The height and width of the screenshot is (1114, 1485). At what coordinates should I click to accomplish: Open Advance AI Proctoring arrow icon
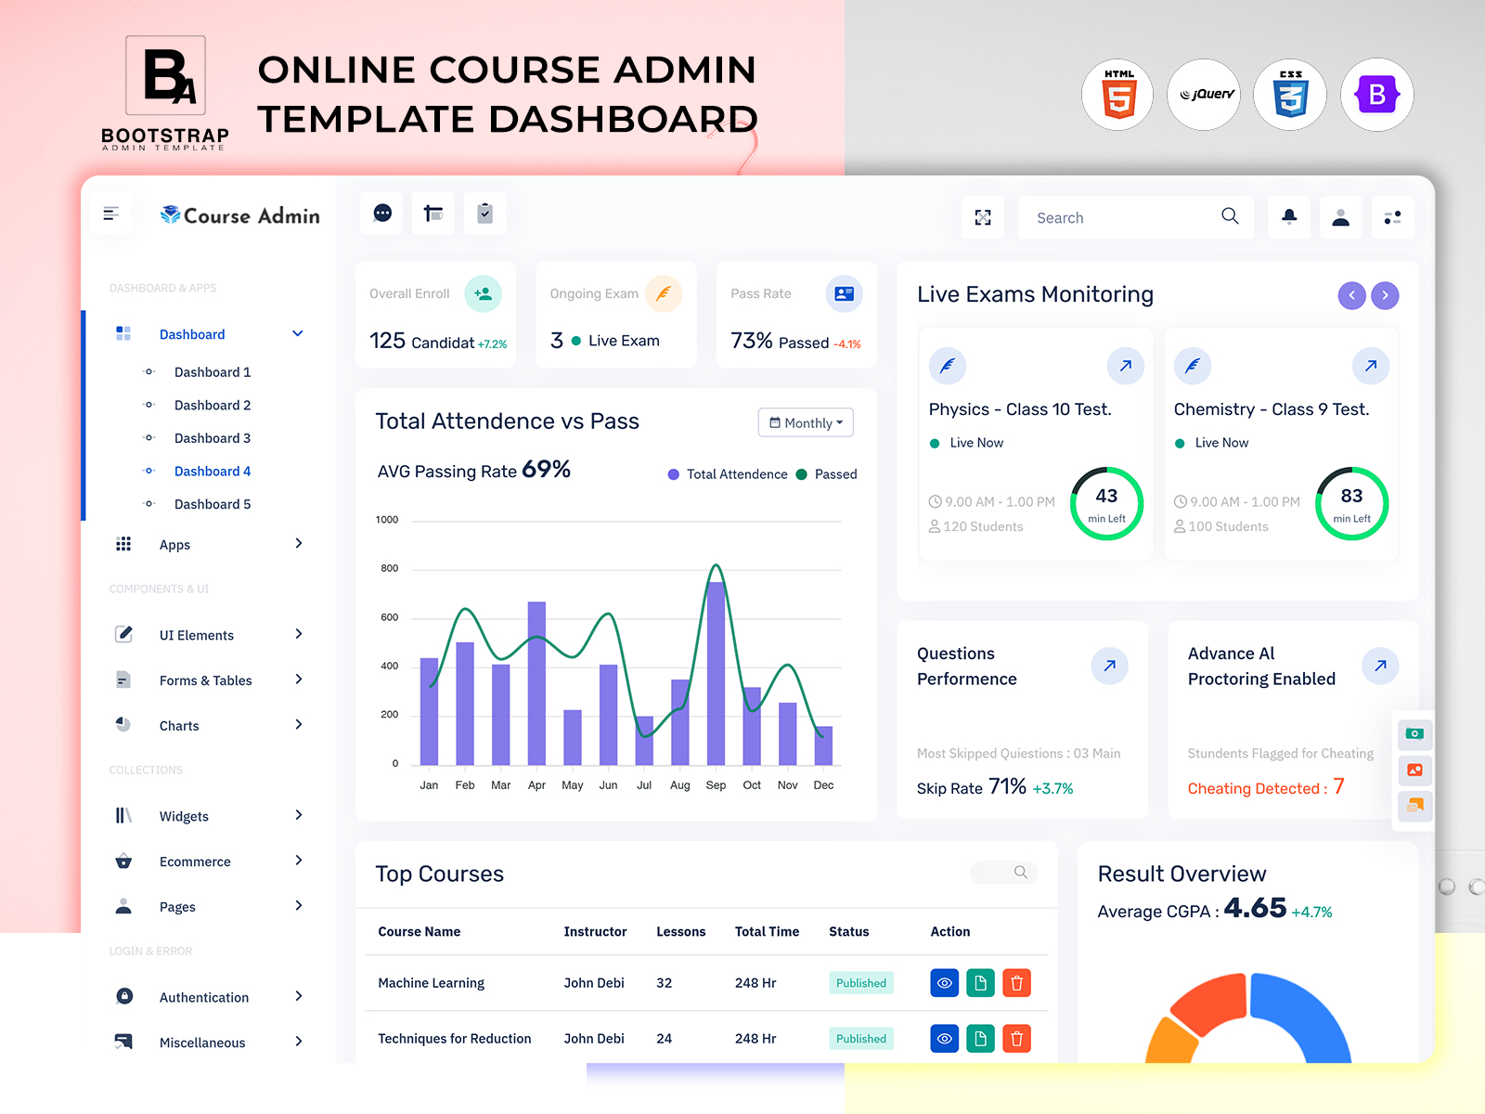pyautogui.click(x=1380, y=666)
